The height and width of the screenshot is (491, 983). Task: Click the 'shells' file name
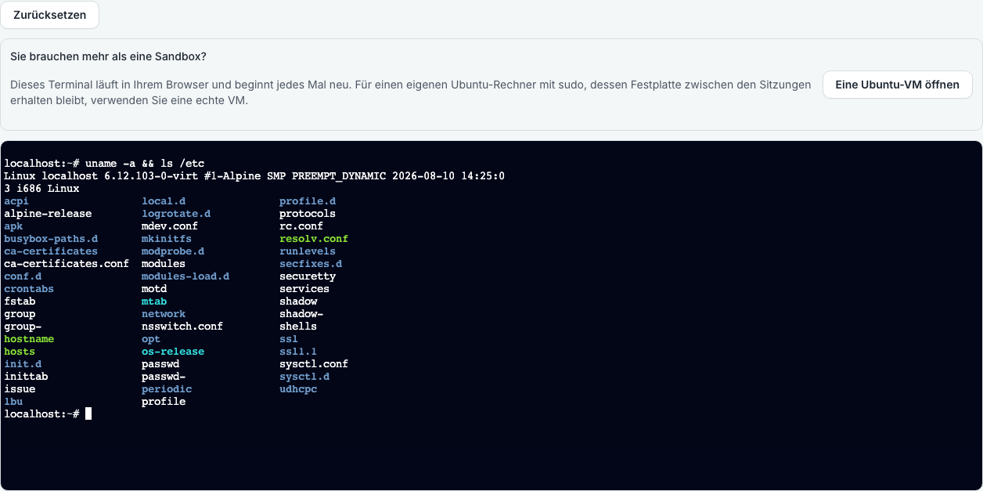tap(298, 327)
